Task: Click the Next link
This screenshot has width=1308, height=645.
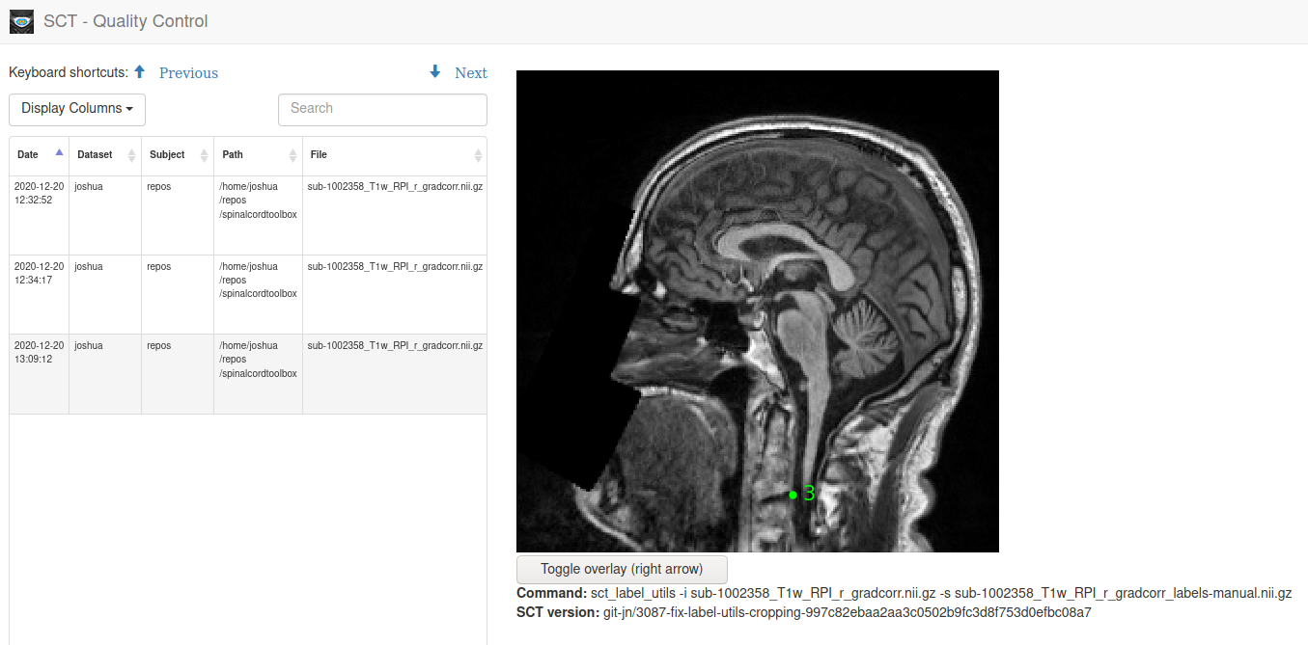Action: [x=471, y=72]
